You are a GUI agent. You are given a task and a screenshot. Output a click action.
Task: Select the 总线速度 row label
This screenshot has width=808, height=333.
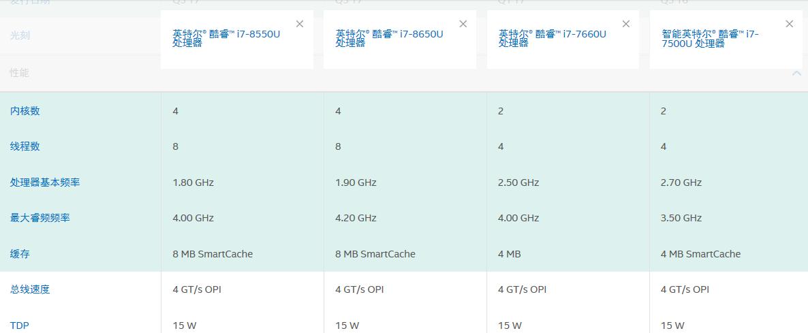30,289
